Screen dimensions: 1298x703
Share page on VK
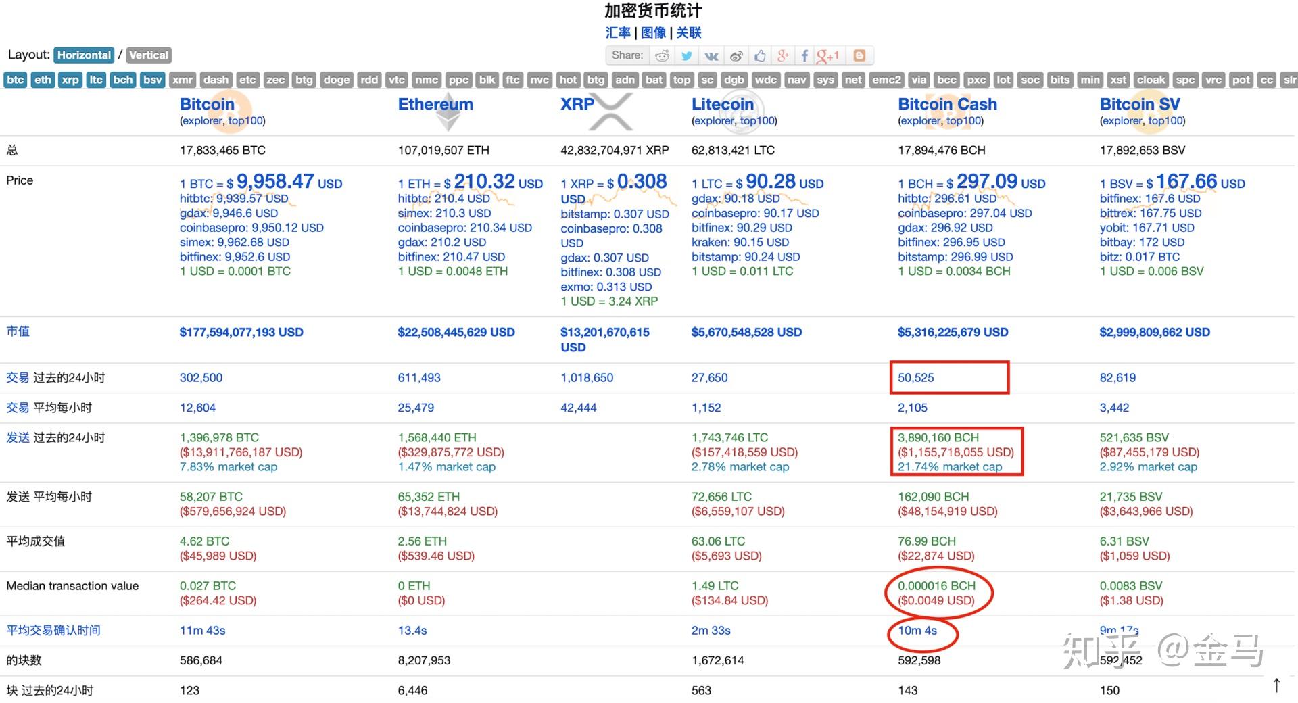point(711,55)
